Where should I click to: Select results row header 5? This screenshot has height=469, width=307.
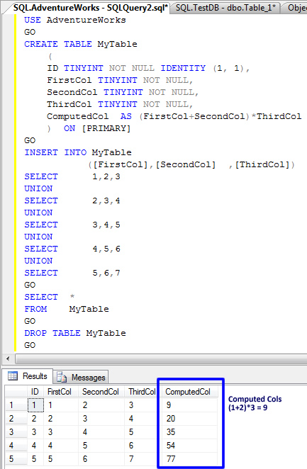16,459
